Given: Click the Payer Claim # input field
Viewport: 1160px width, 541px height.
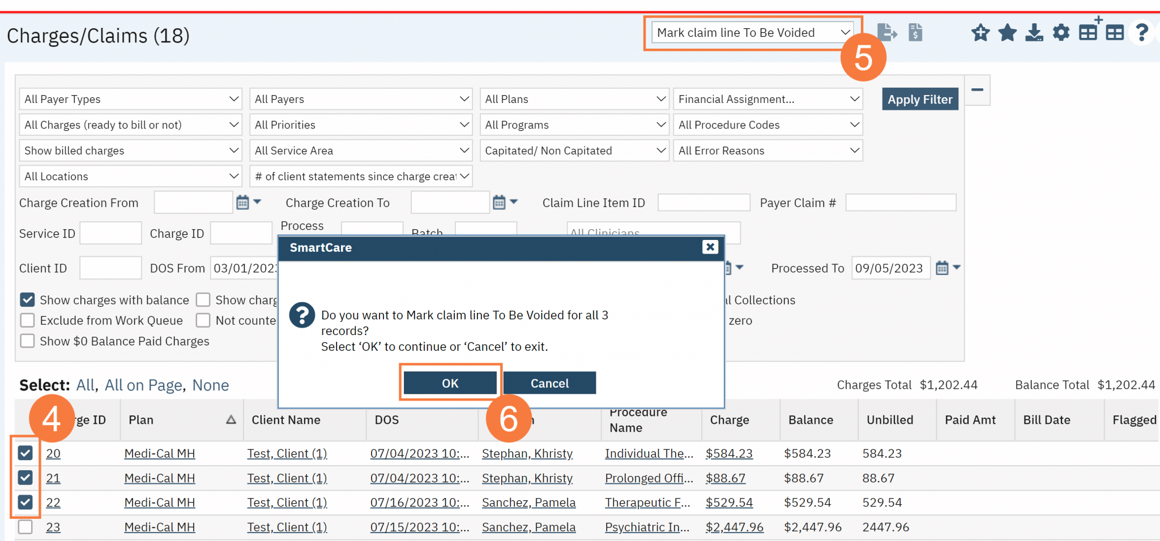Looking at the screenshot, I should point(901,203).
